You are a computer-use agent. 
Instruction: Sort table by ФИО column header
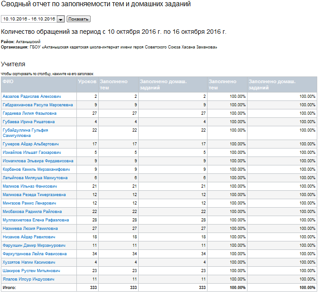pyautogui.click(x=8, y=82)
